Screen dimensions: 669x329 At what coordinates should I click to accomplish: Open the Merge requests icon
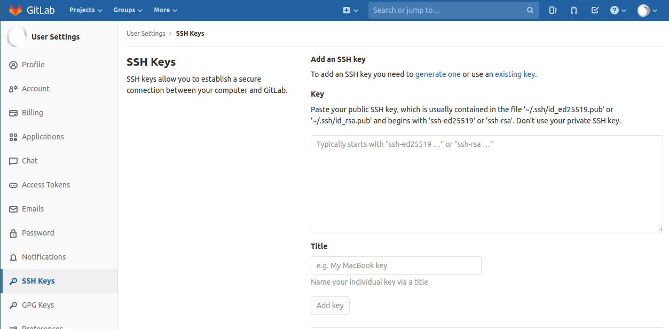tap(574, 10)
